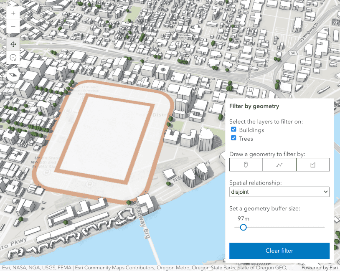340x271 pixels.
Task: Uncheck the Buildings layer checkbox
Action: click(234, 130)
